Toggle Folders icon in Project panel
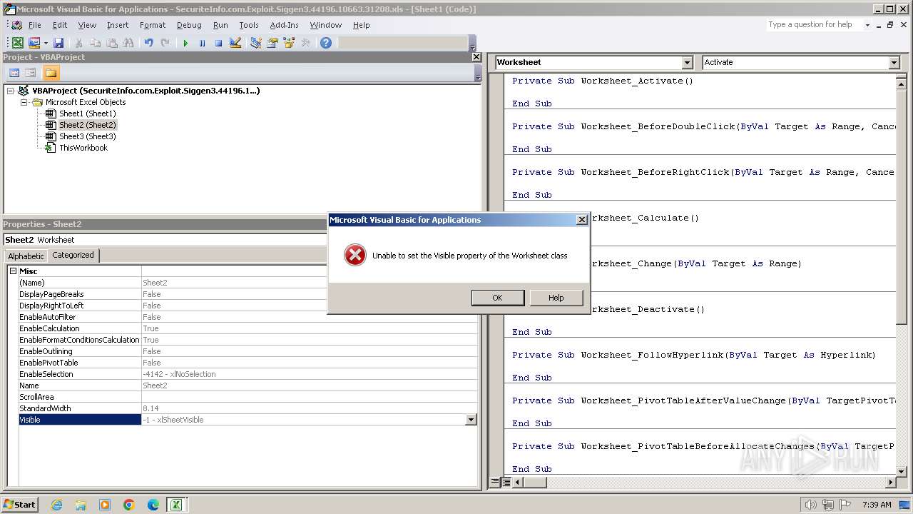913x514 pixels. click(51, 73)
